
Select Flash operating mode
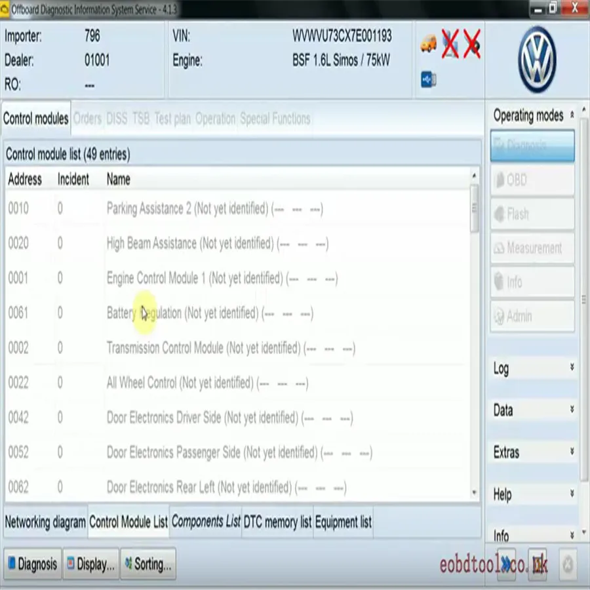pyautogui.click(x=532, y=214)
